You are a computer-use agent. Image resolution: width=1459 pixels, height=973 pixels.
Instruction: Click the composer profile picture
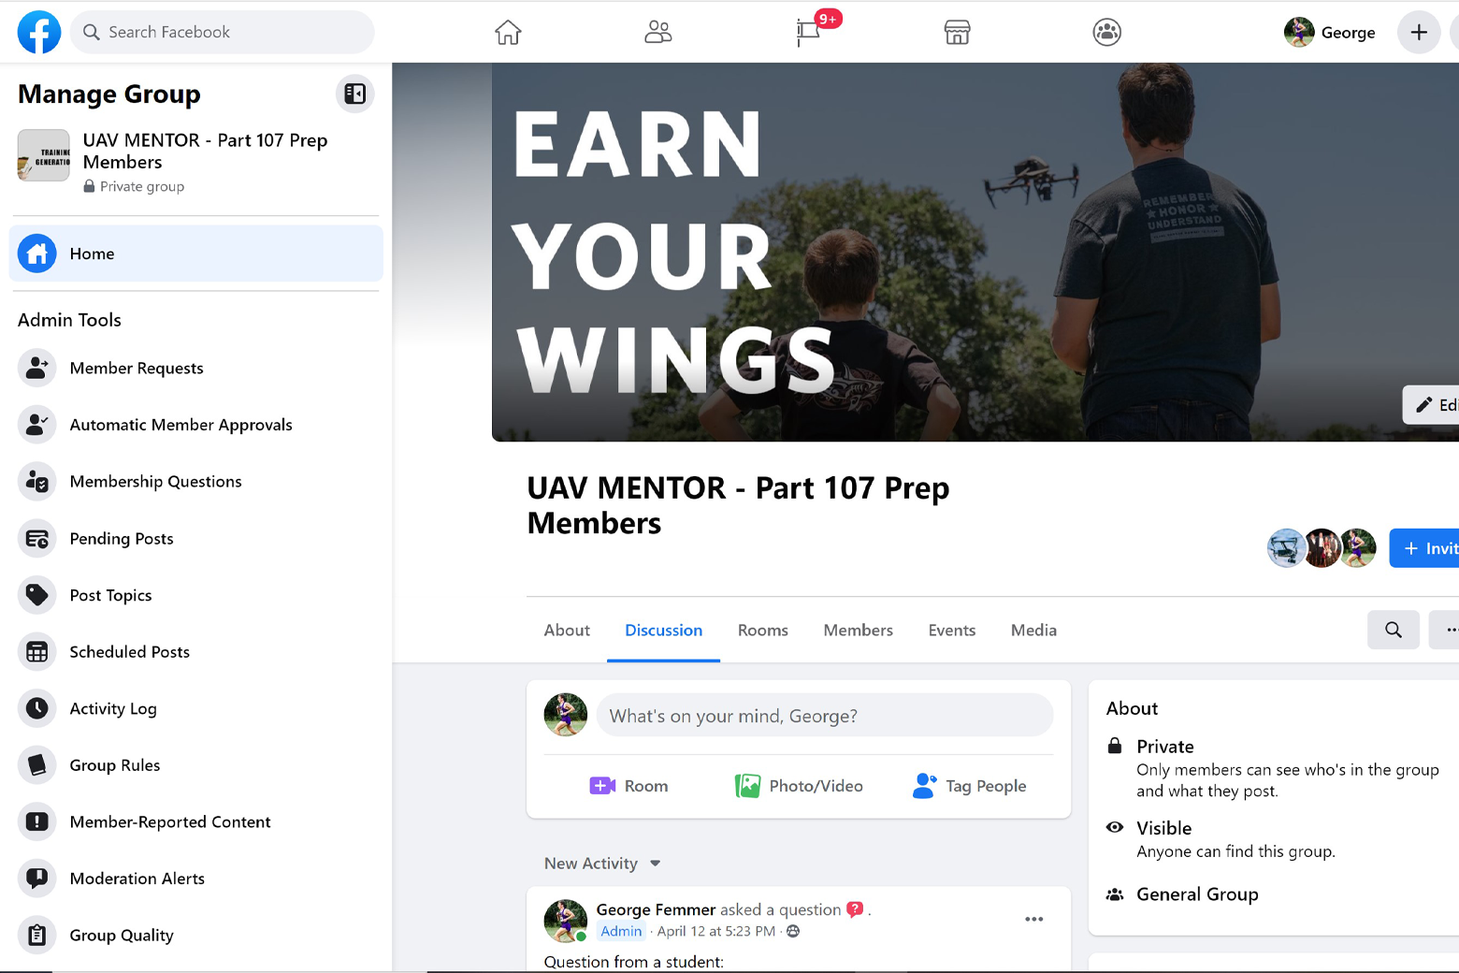click(x=566, y=715)
